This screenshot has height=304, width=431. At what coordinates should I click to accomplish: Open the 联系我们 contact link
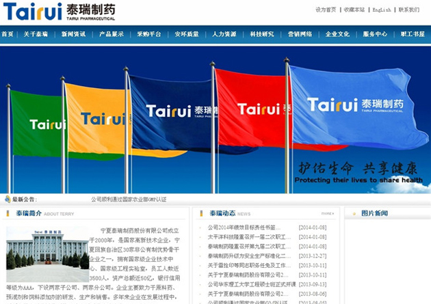[409, 10]
